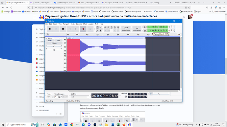Toggle the Loop button in transport toolbar

click(x=90, y=29)
